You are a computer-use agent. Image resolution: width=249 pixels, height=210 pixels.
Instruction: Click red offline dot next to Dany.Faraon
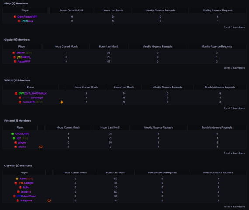[15, 17]
